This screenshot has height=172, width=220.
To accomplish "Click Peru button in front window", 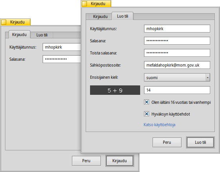I will click(167, 142).
